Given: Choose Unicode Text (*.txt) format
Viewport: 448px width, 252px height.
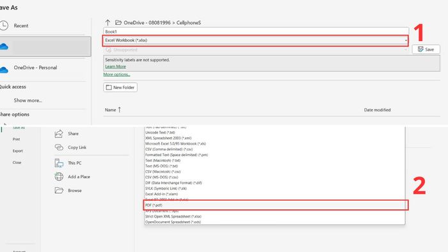Looking at the screenshot, I should click(275, 132).
